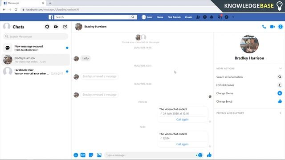This screenshot has height=160, width=285.
Task: Click Call again under the 12:16 video chat
Action: [182, 120]
